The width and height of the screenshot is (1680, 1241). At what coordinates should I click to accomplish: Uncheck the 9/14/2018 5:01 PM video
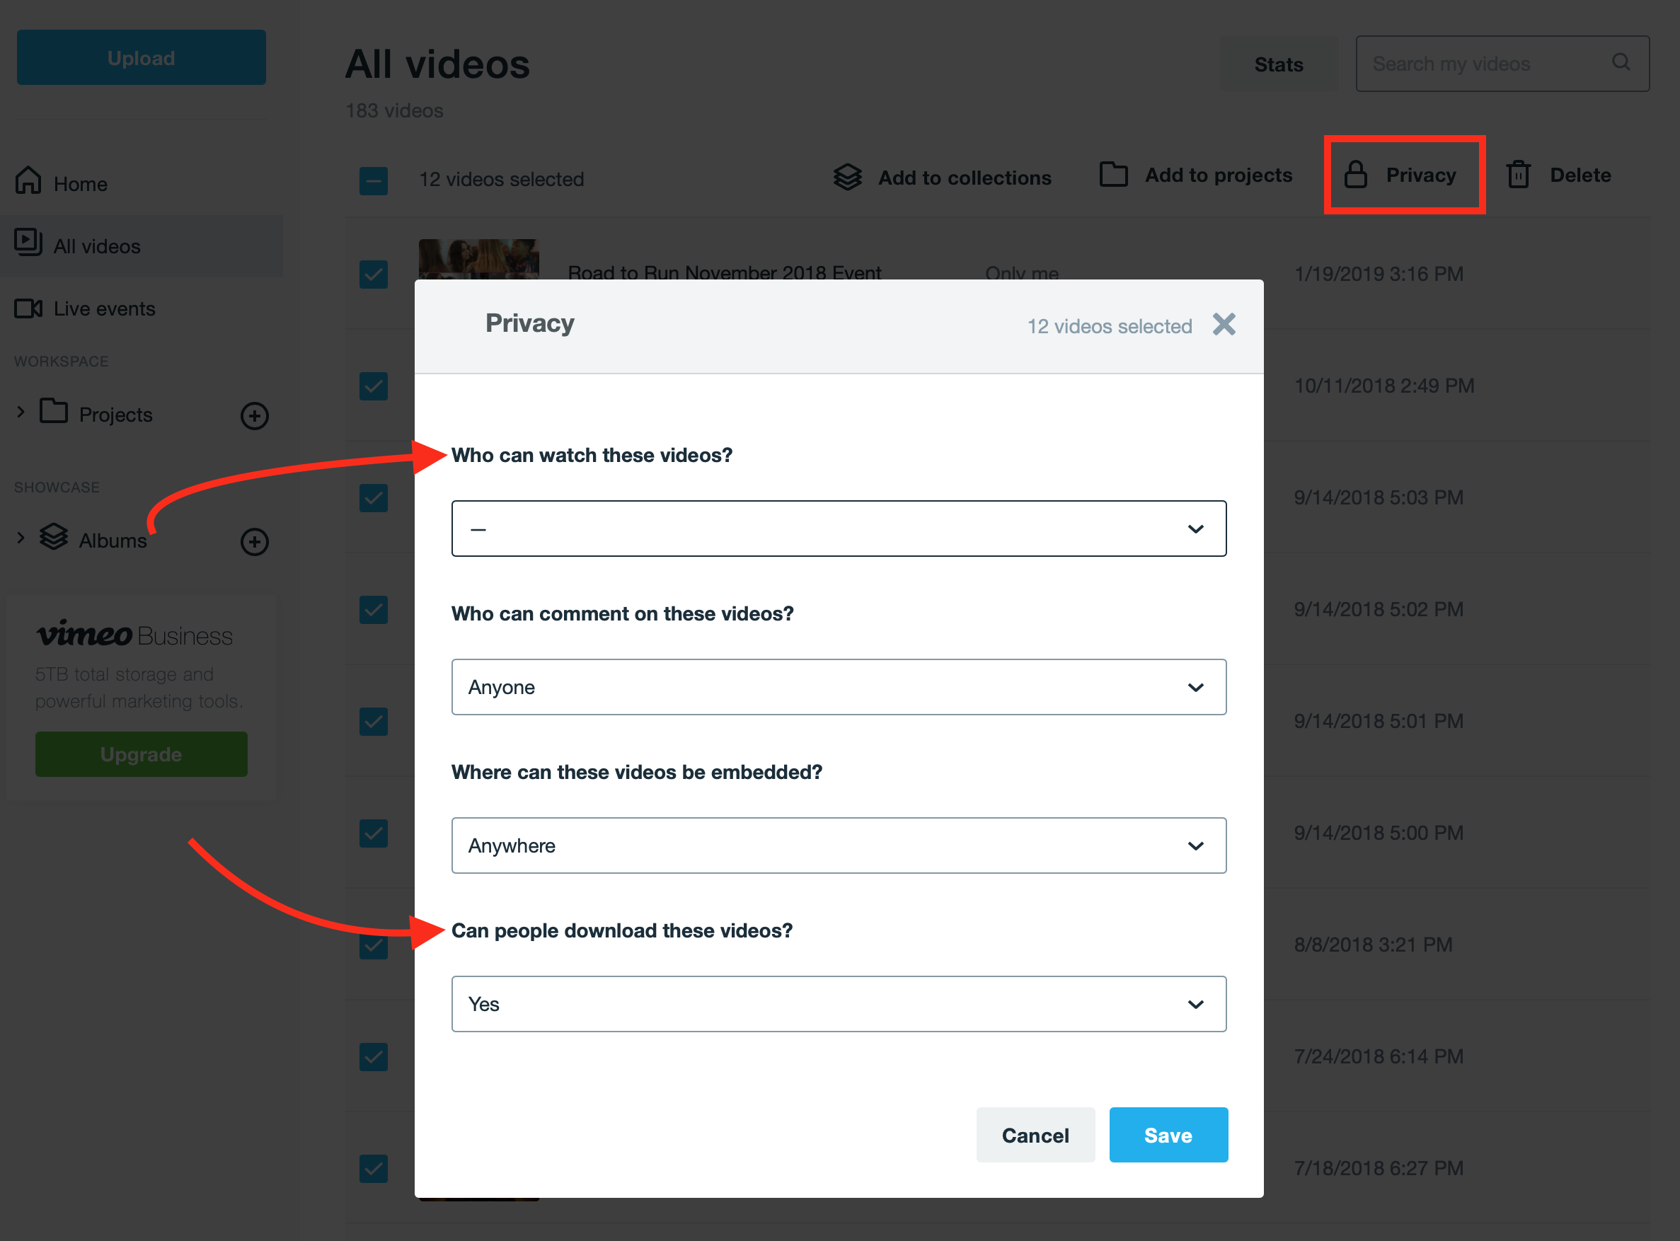coord(374,722)
